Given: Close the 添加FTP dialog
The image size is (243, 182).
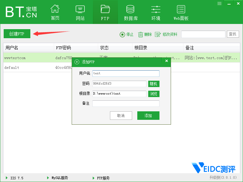Looking at the screenshot, I should [x=166, y=61].
